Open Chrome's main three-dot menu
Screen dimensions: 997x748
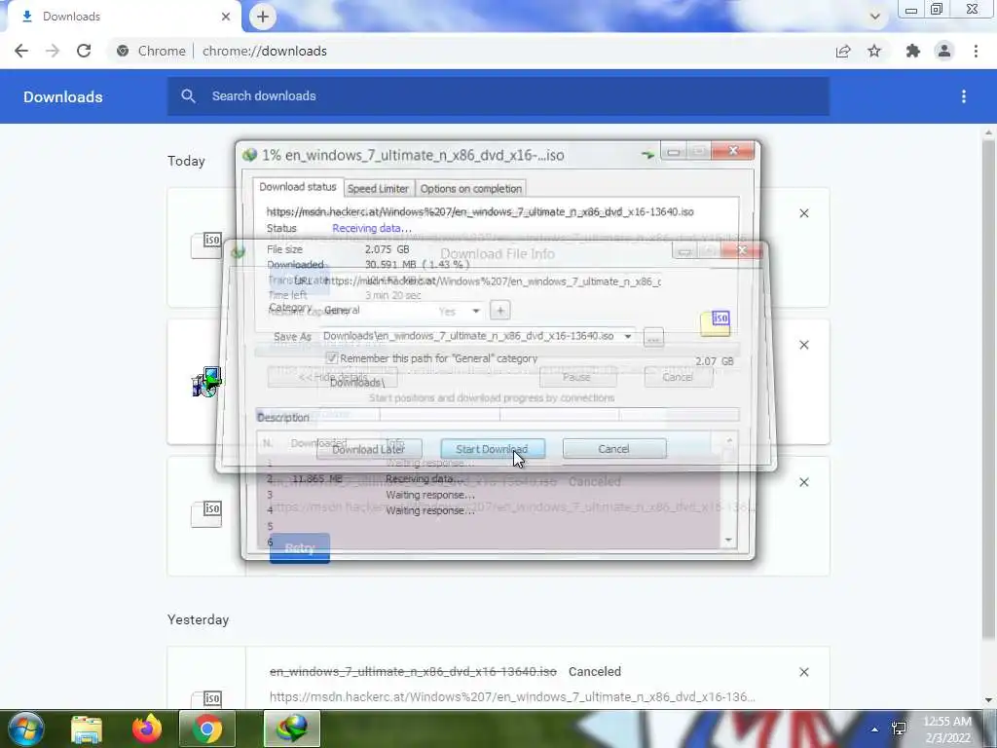click(x=976, y=51)
